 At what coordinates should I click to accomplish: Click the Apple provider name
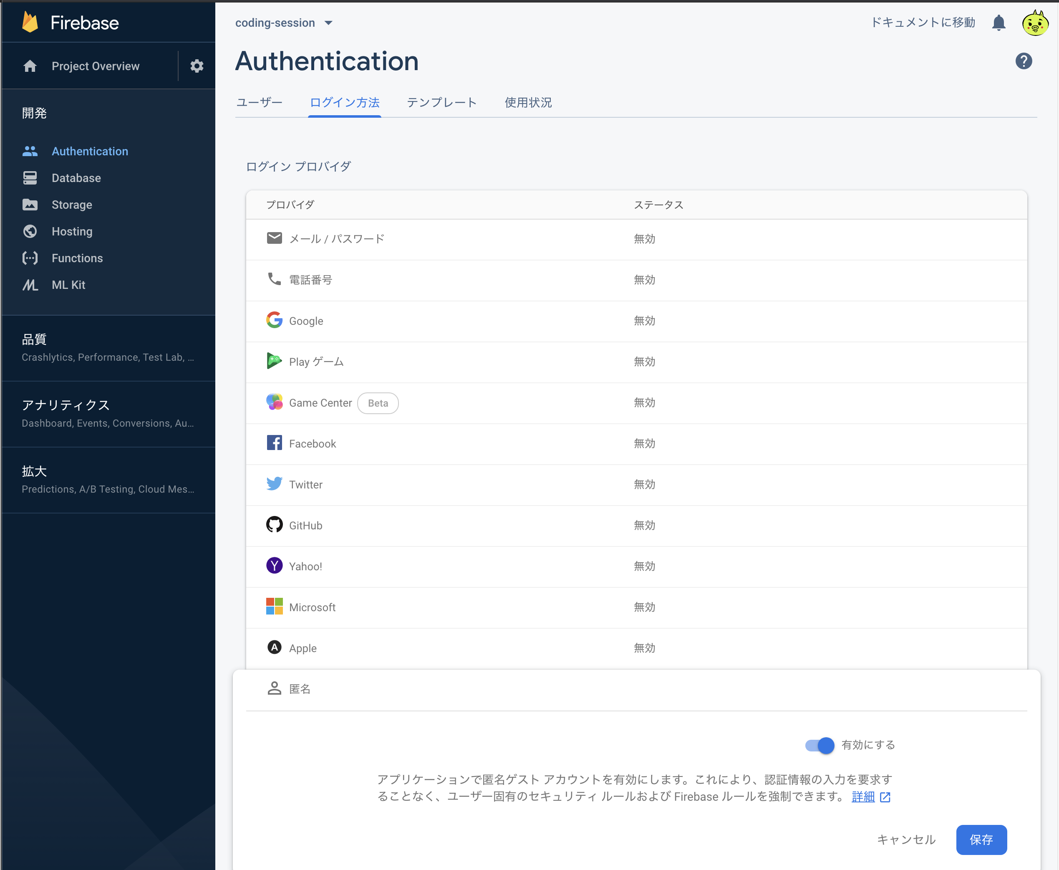[303, 648]
